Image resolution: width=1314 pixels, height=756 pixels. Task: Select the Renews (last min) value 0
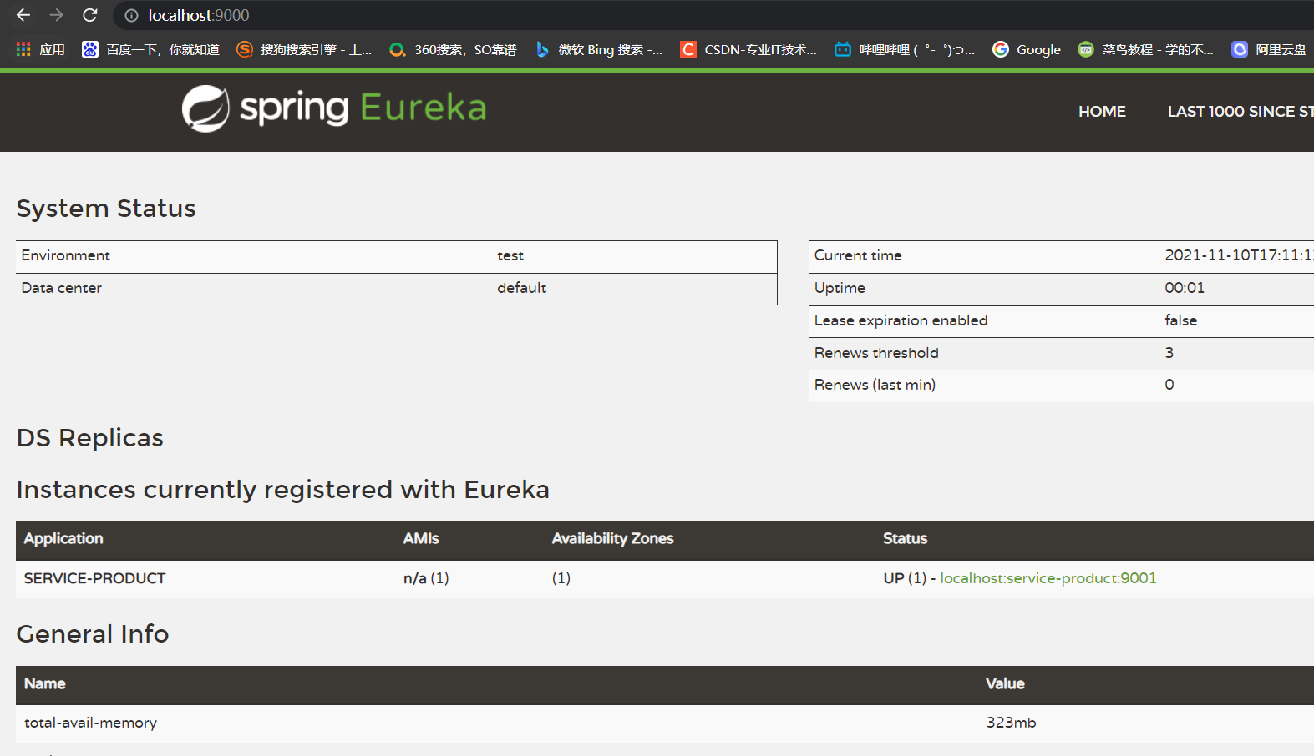1169,385
